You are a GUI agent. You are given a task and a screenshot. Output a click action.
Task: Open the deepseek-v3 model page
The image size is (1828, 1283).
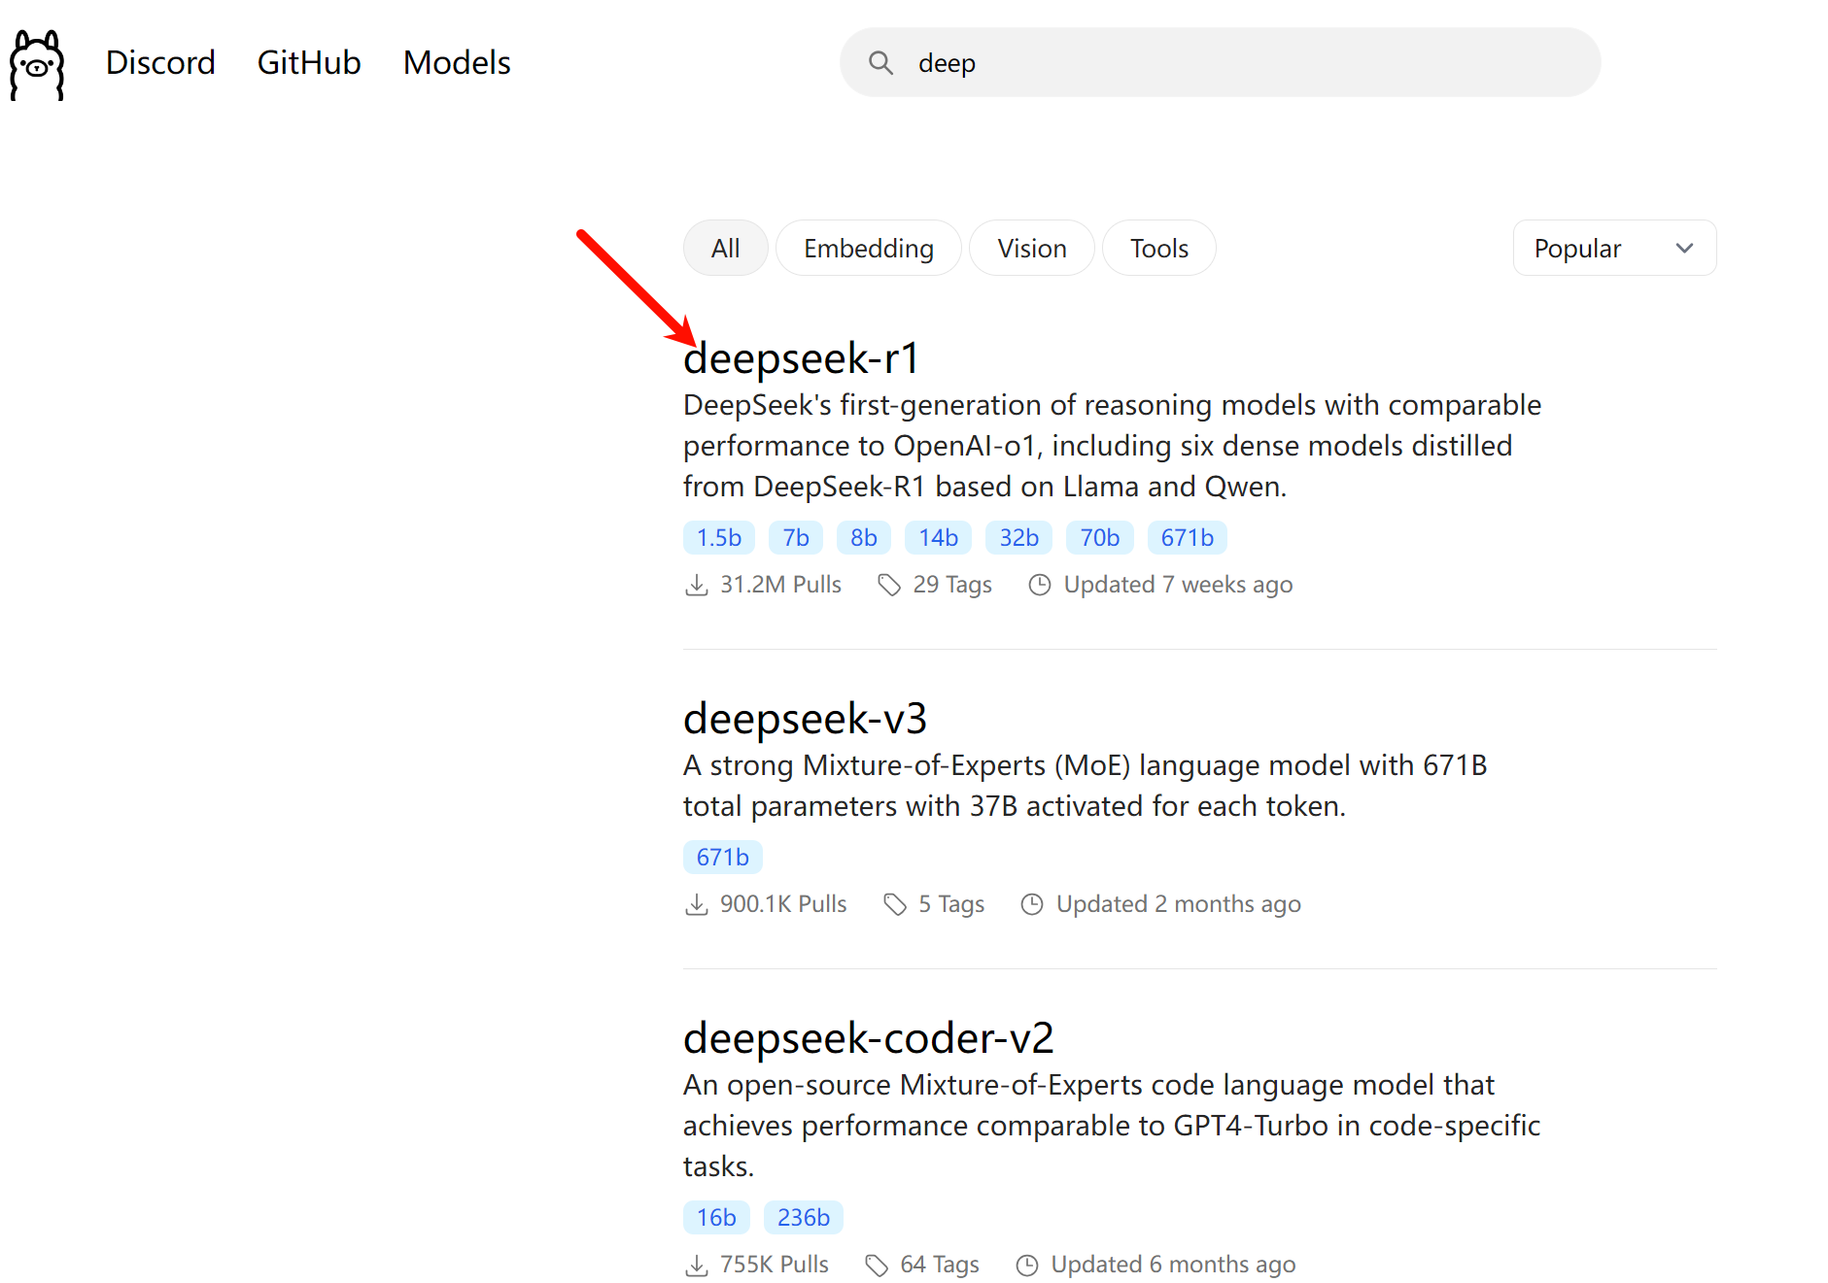point(805,719)
